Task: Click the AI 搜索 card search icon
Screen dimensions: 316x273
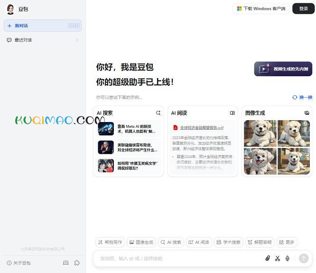Action: pos(158,113)
